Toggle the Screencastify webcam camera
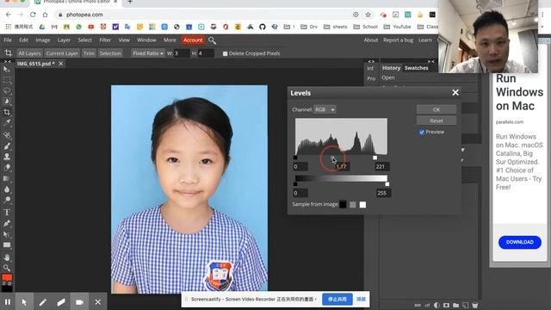Viewport: 551px width, 310px height. click(79, 302)
